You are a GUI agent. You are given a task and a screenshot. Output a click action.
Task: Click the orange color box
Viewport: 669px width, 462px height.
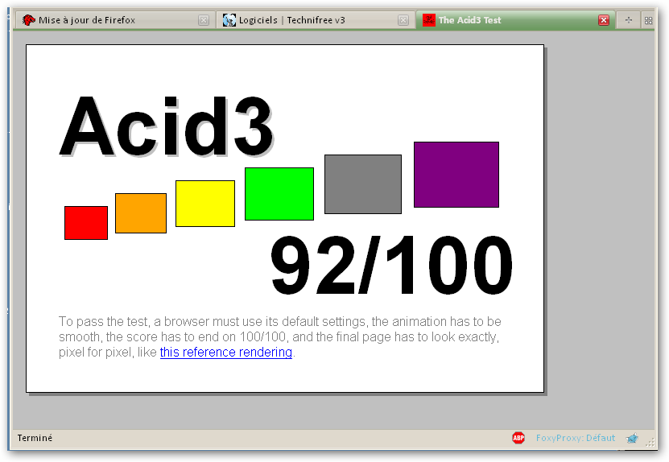click(141, 213)
